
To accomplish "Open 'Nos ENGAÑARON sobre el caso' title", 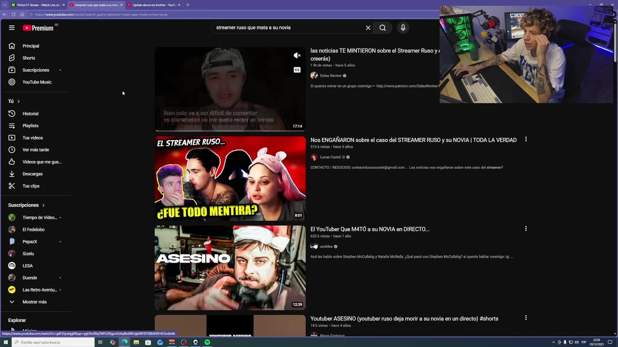I will pos(413,140).
